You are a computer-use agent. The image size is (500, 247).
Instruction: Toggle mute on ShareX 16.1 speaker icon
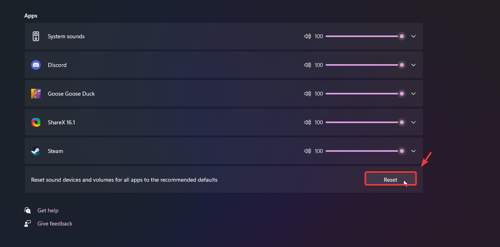307,122
